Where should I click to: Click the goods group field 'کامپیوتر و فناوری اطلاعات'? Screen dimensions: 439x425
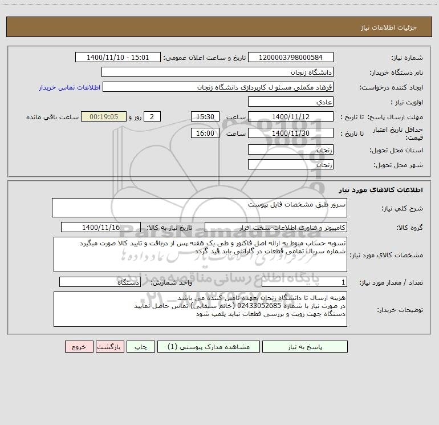276,227
